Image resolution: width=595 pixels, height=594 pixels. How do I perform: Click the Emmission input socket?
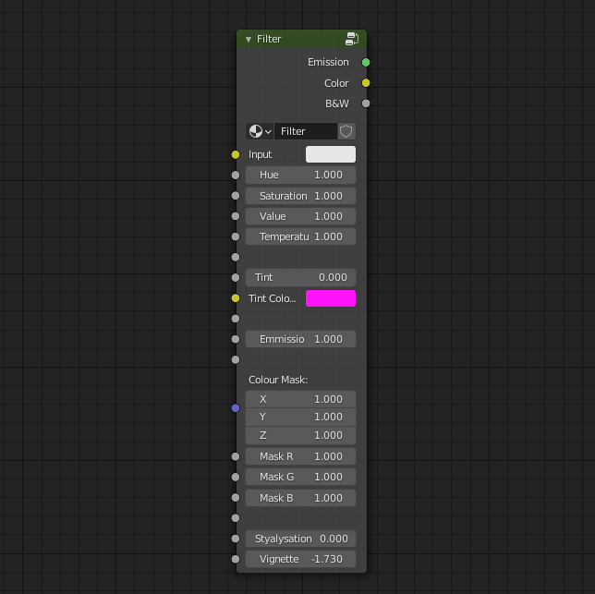pyautogui.click(x=236, y=339)
